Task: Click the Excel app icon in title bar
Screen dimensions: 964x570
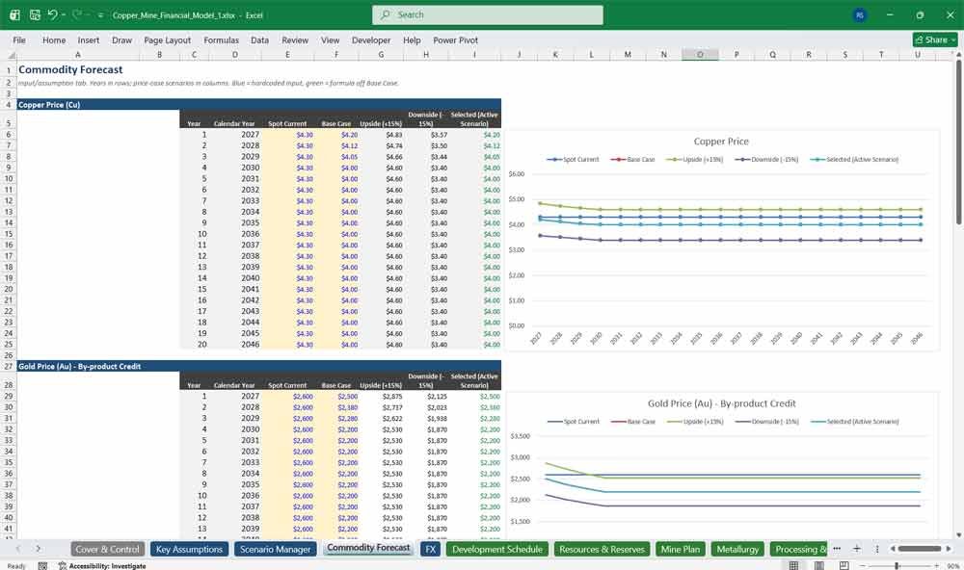Action: click(x=14, y=14)
